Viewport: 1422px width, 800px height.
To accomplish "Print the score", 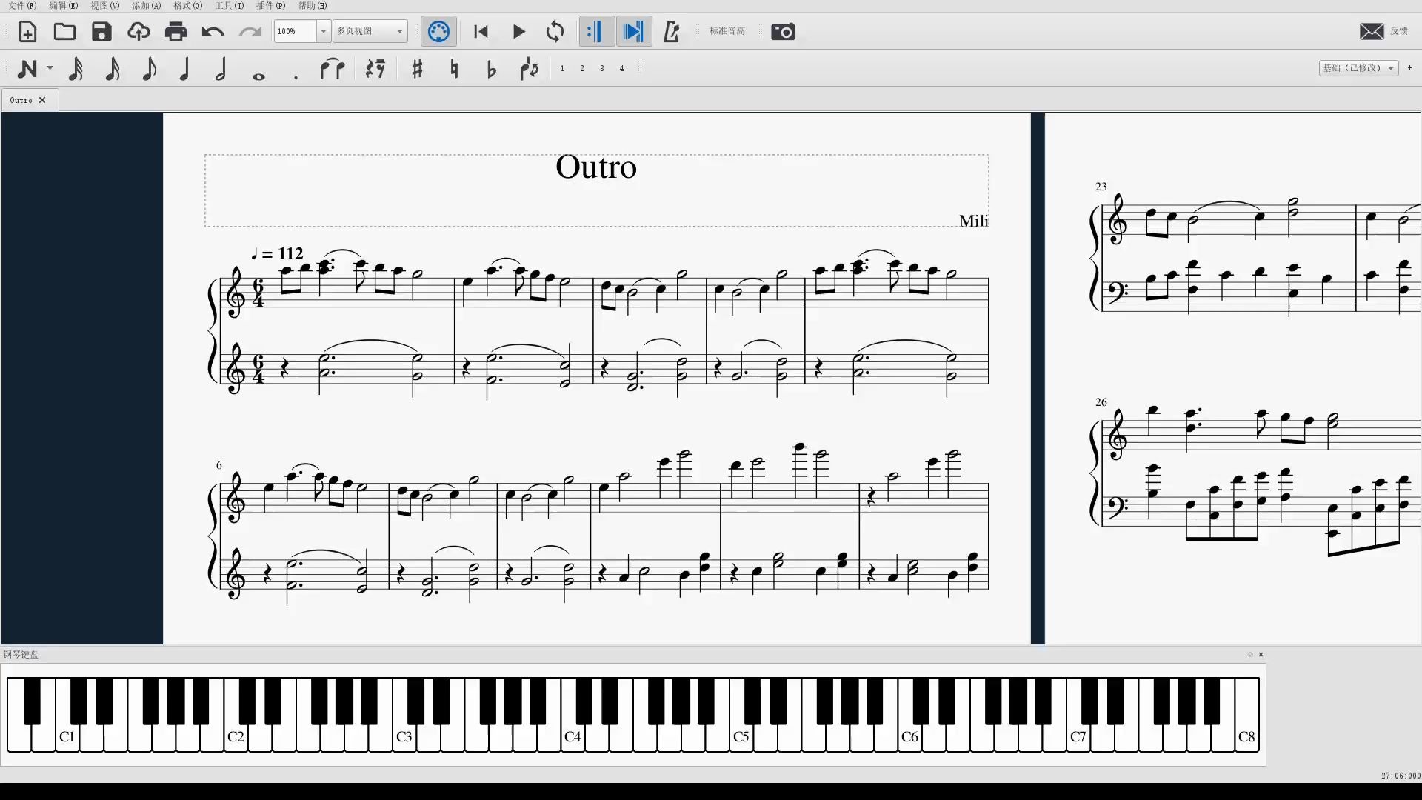I will (x=176, y=32).
